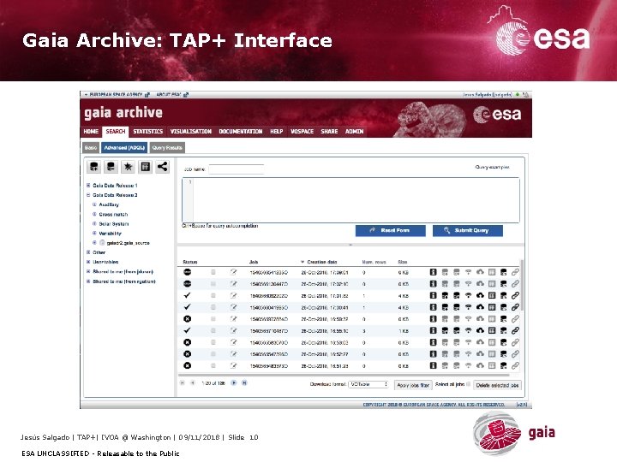Collapse the Gaia Data Release 2 node

[x=88, y=195]
